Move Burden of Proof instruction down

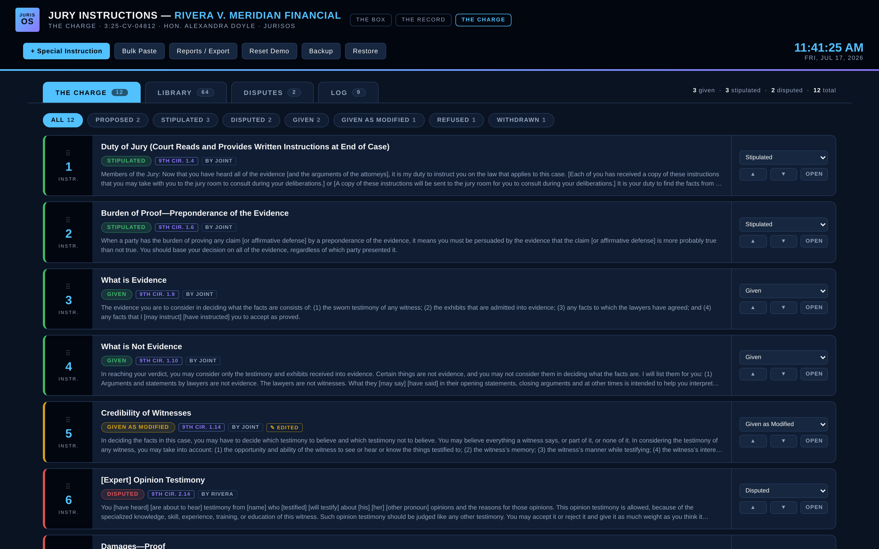pyautogui.click(x=783, y=241)
